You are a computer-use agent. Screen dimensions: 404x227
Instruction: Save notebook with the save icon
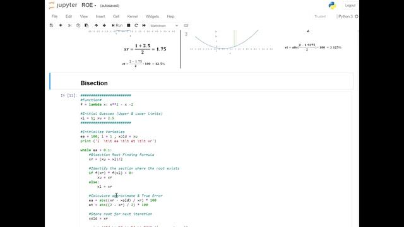(x=52, y=25)
